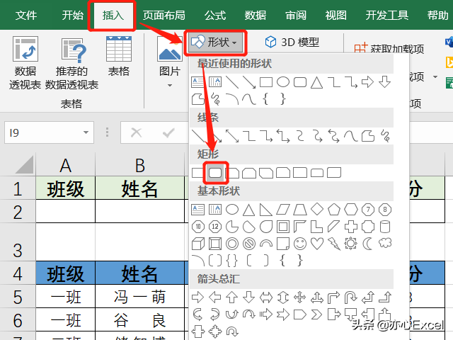Pick moon shape in 基本形状
Screen dimensions: 453x340
point(368,244)
